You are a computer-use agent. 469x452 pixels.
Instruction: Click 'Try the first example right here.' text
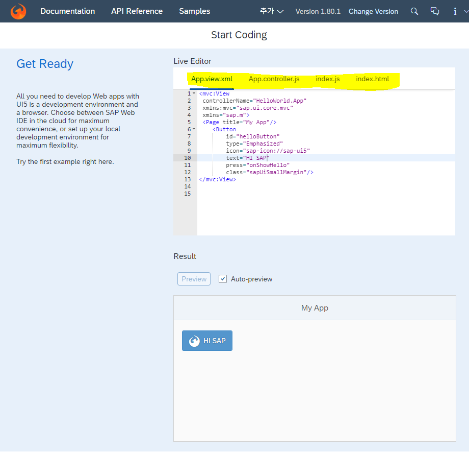65,161
